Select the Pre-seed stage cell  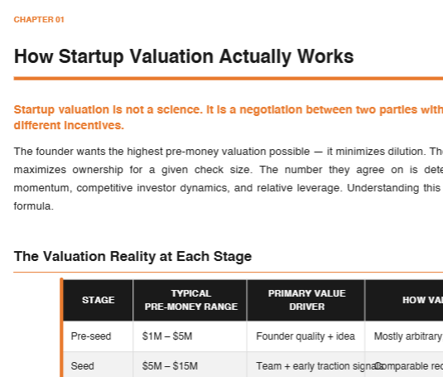(x=98, y=336)
